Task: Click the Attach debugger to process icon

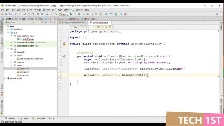Action: pyautogui.click(x=92, y=14)
